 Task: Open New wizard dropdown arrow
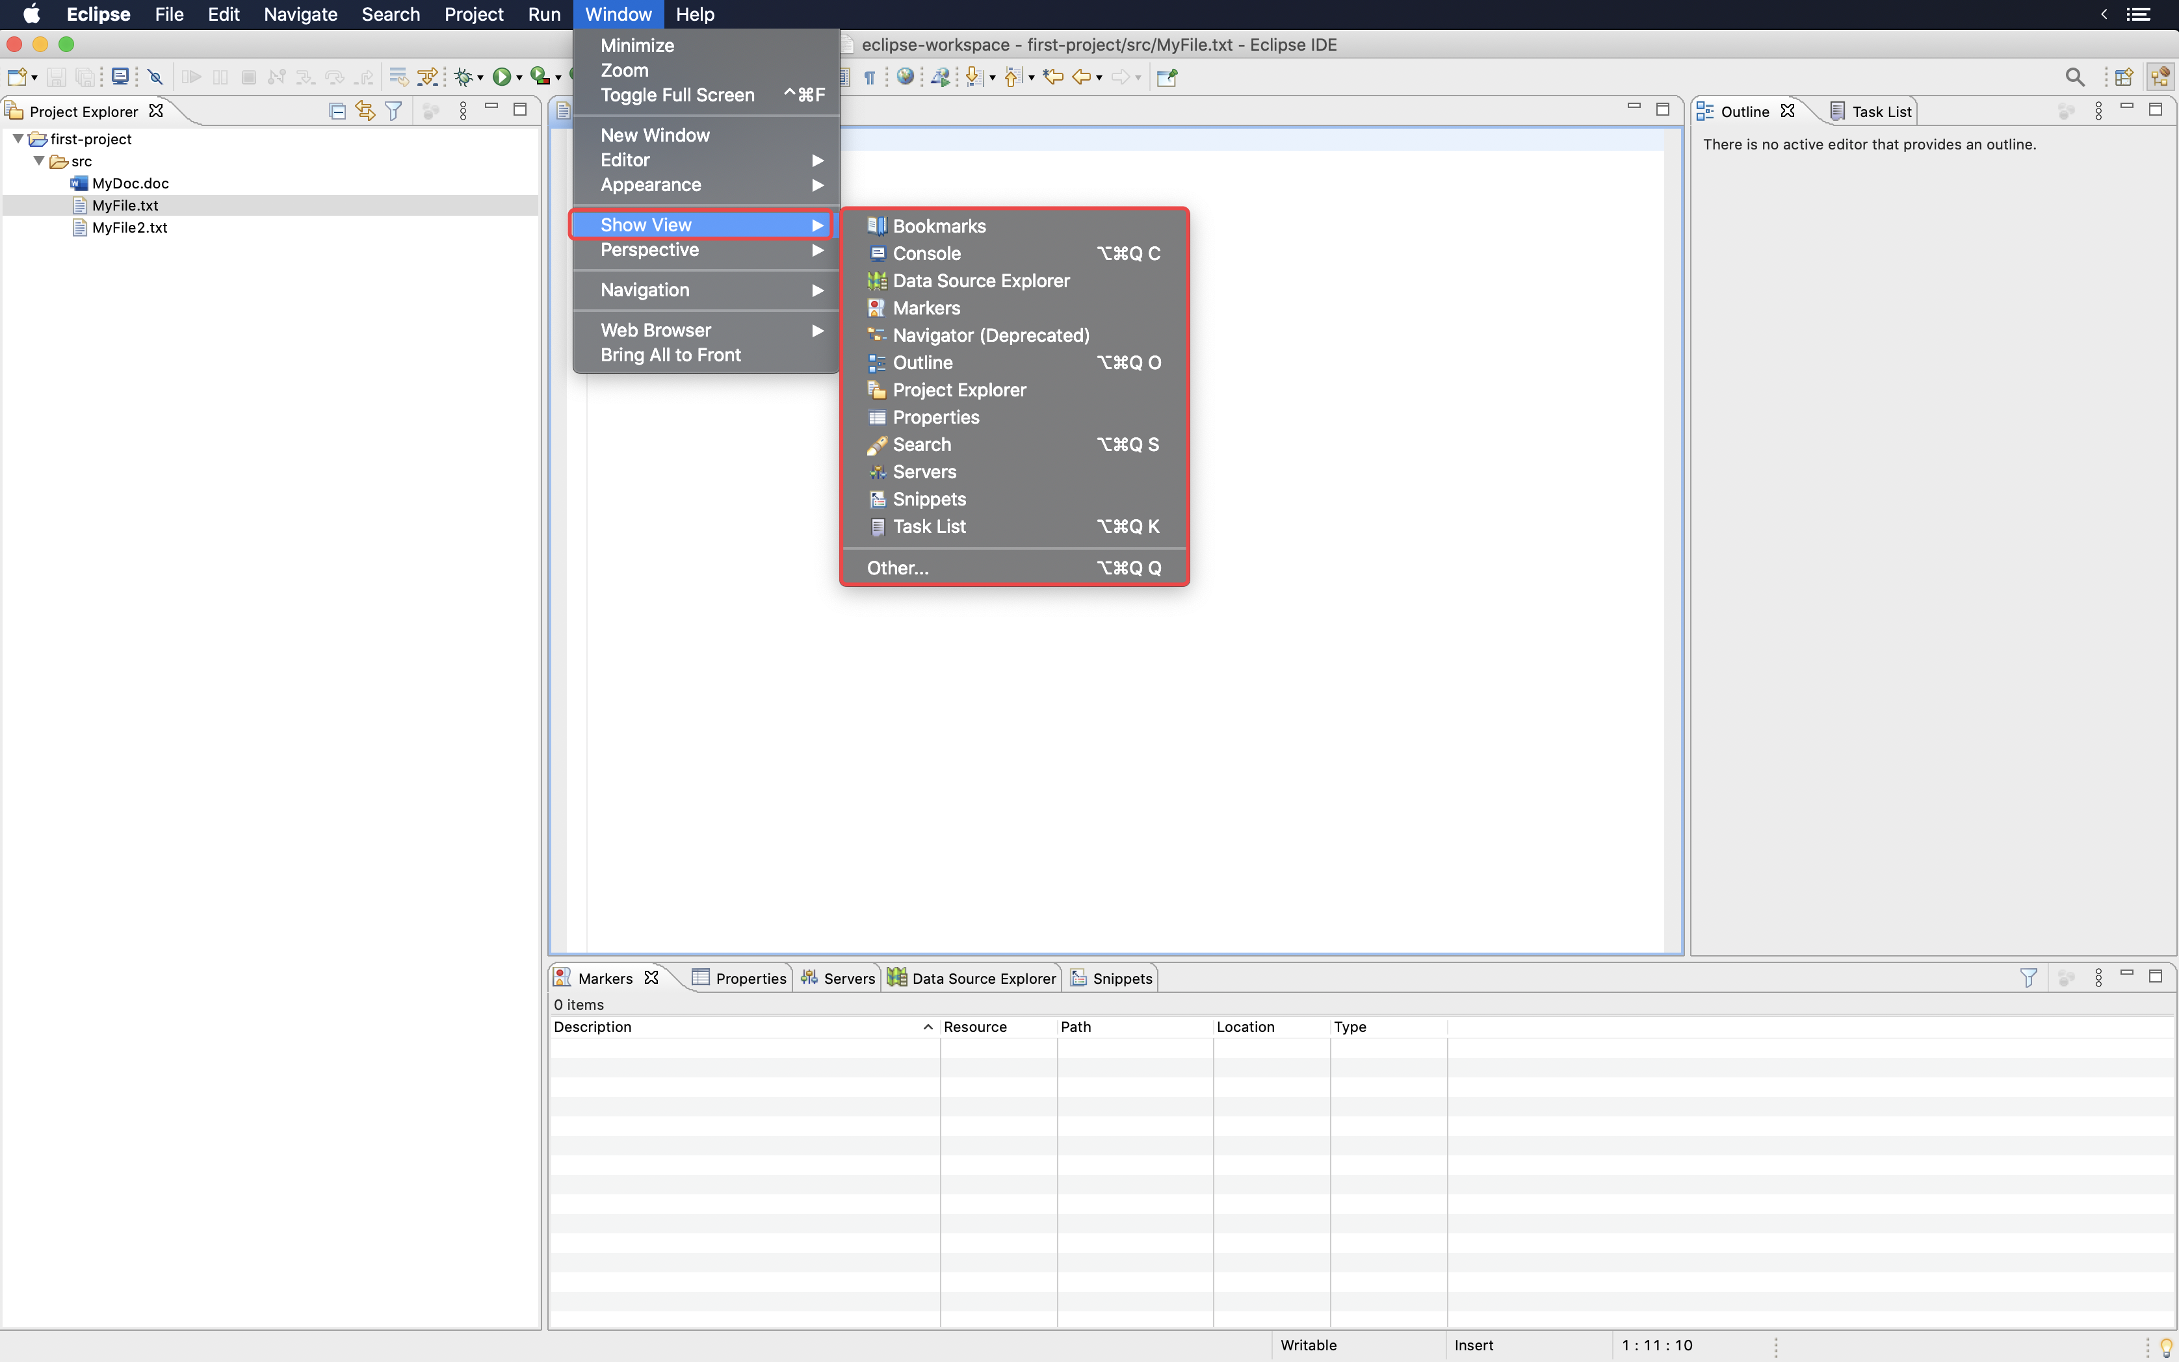click(x=34, y=79)
